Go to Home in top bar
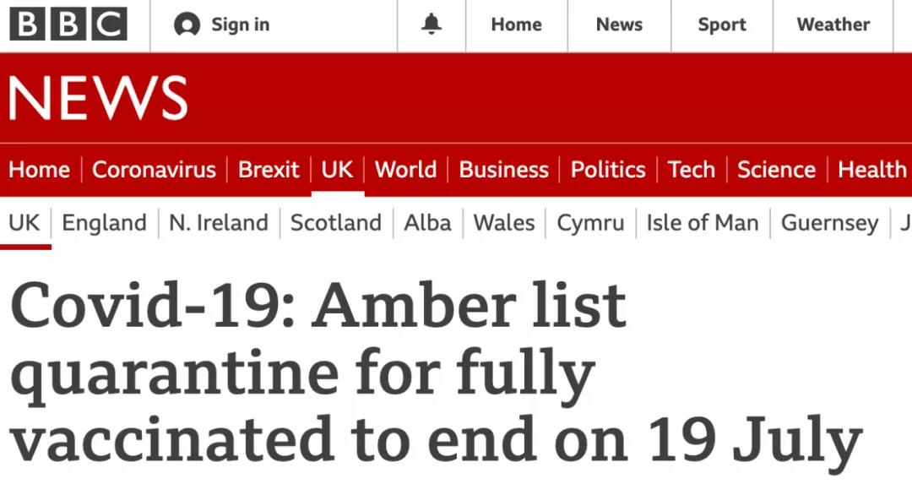This screenshot has height=495, width=912. click(516, 24)
